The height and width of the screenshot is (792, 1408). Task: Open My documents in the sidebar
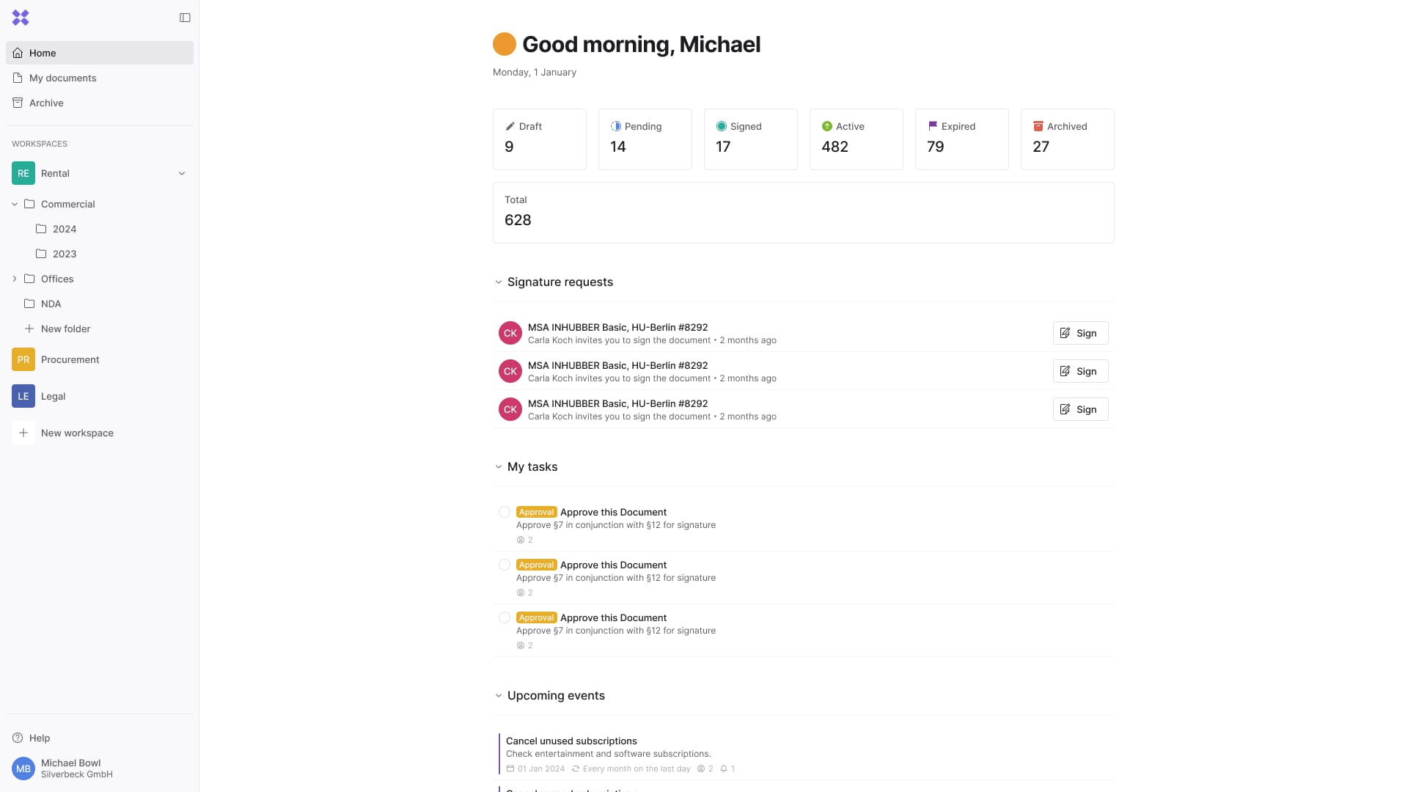tap(62, 78)
